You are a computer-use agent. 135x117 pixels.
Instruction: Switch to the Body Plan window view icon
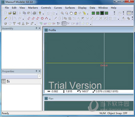click(x=106, y=13)
